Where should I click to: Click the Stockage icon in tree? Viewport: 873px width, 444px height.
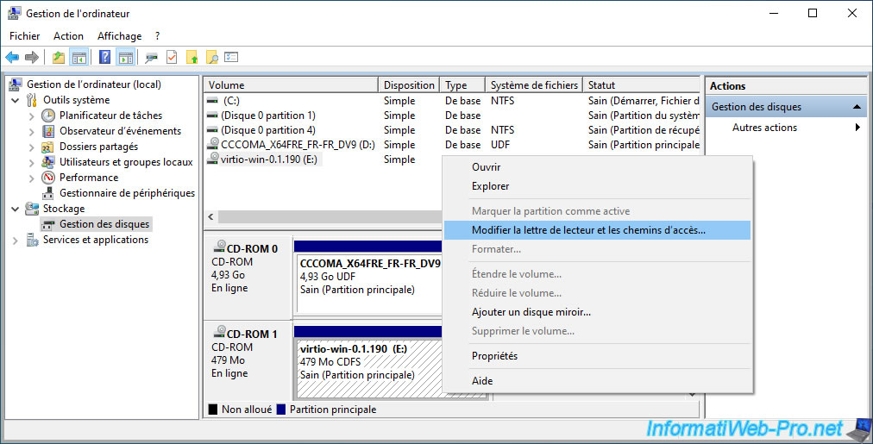click(x=32, y=209)
